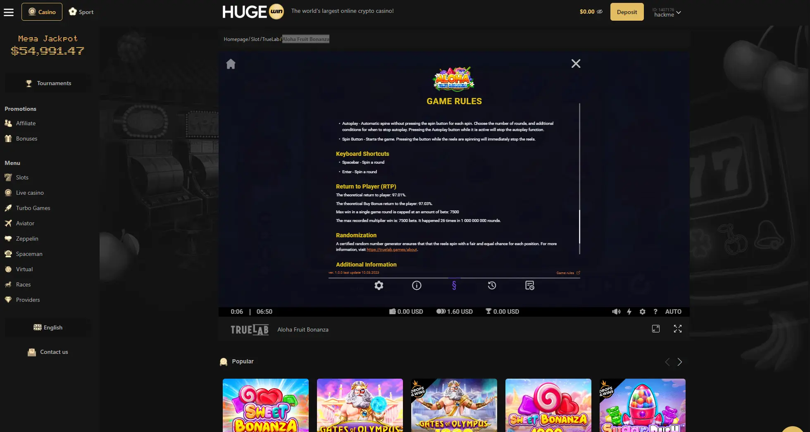Image resolution: width=810 pixels, height=432 pixels.
Task: Click the Deposit button
Action: [x=627, y=12]
